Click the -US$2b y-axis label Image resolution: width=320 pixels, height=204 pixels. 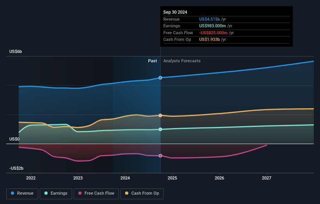click(x=16, y=168)
